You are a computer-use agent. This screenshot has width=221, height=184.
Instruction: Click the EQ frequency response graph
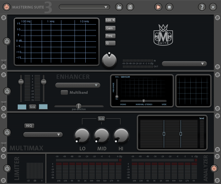[x=57, y=42]
